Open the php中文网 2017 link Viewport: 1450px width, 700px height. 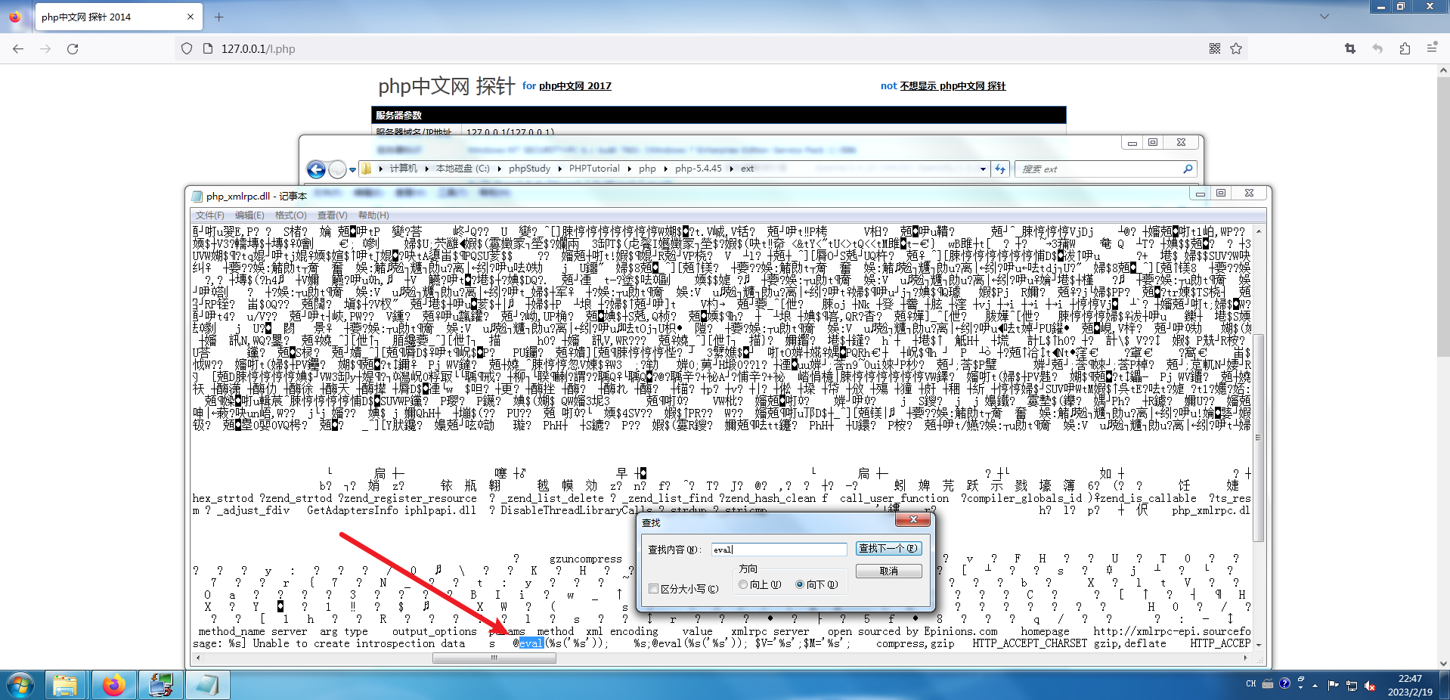click(x=575, y=86)
